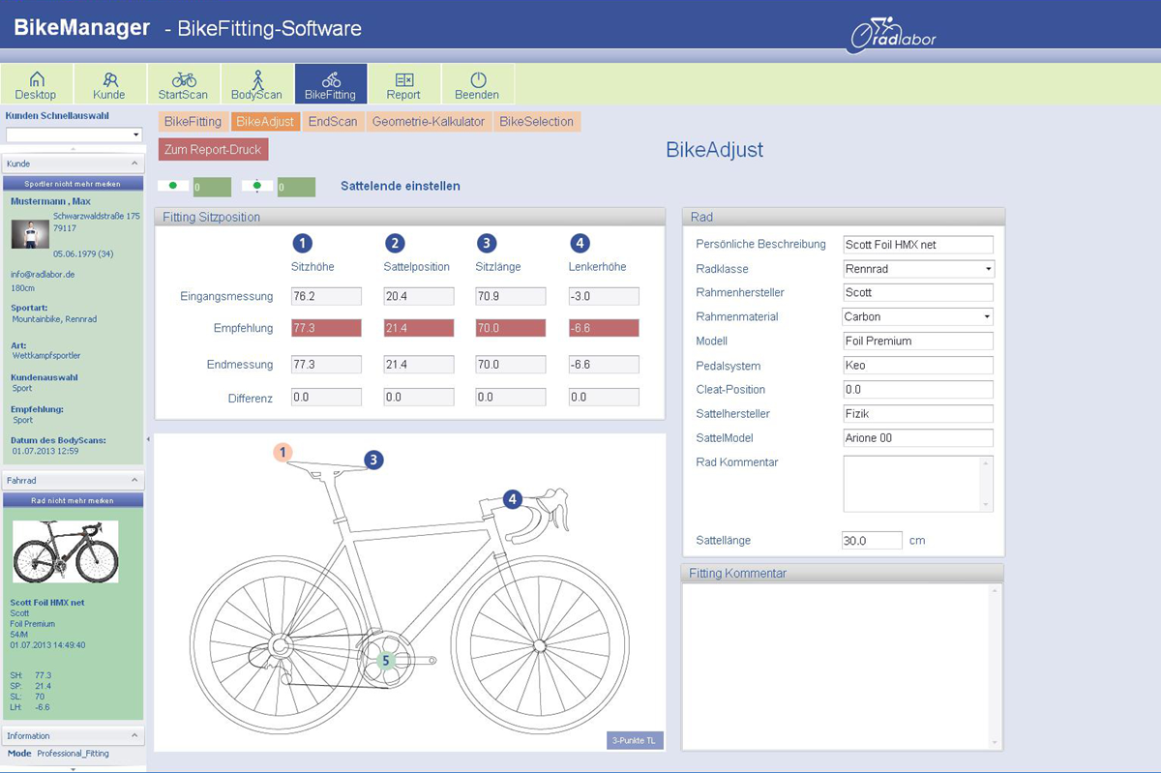Screen dimensions: 1161x773
Task: Click the Empfehlung Sitzhöhe red field
Action: click(326, 328)
